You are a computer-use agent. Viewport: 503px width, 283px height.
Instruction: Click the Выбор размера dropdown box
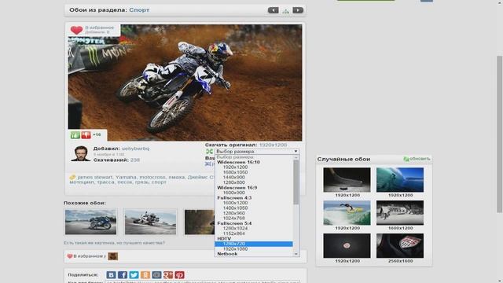[x=257, y=151]
